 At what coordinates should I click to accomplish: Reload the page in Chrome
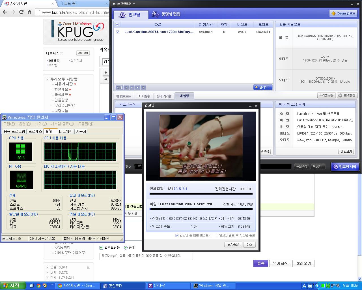point(21,12)
